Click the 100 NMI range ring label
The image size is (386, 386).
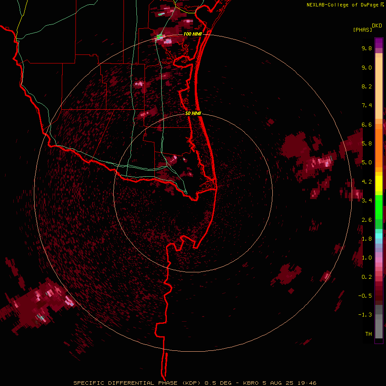tap(193, 34)
